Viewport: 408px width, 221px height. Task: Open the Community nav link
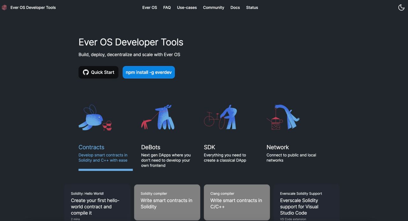point(214,7)
